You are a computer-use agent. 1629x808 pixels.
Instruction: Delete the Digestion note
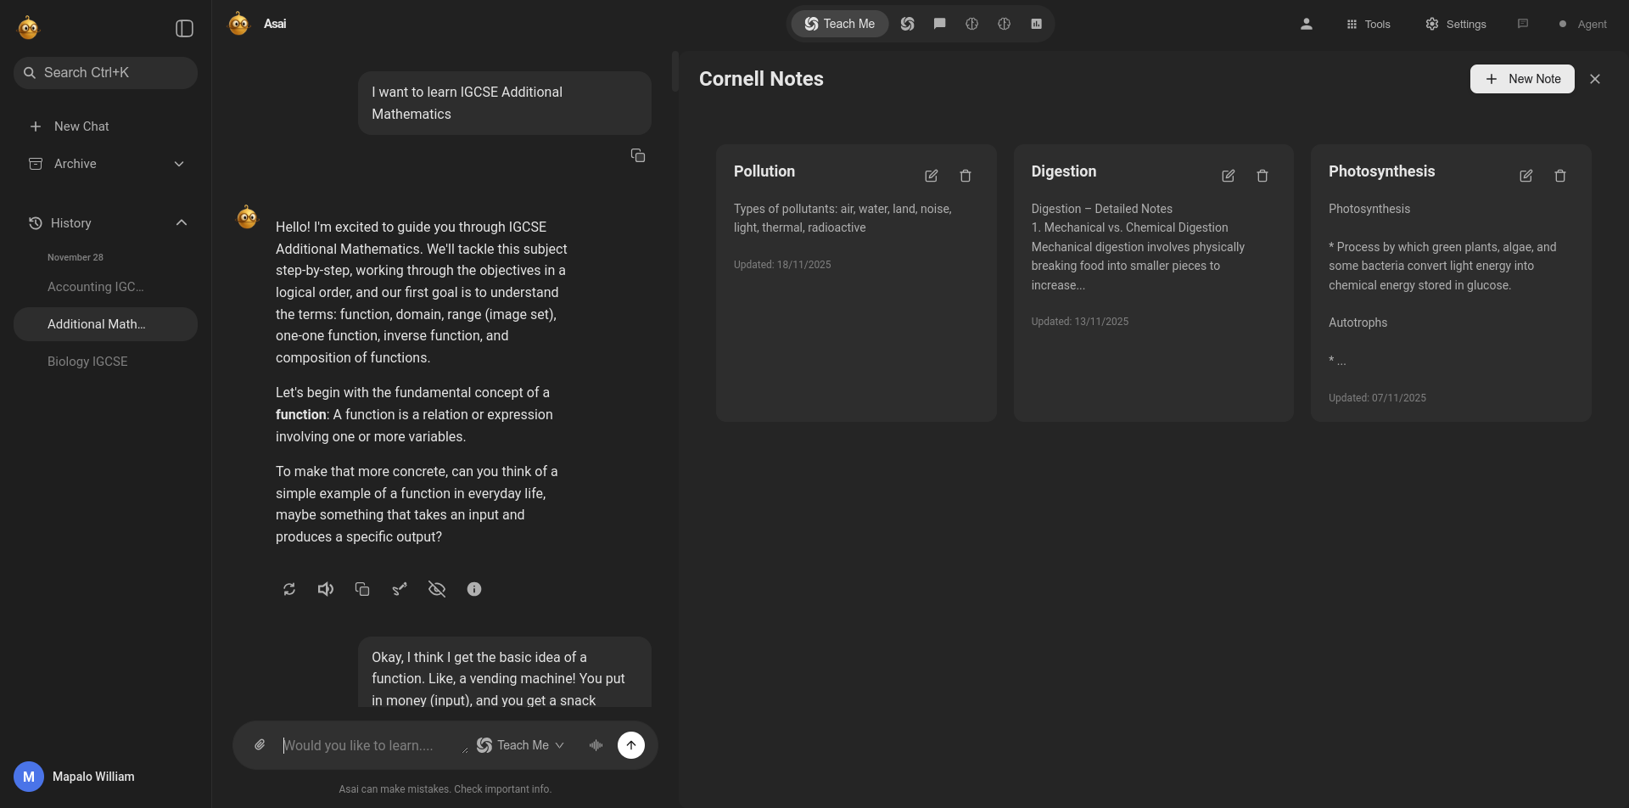1262,176
